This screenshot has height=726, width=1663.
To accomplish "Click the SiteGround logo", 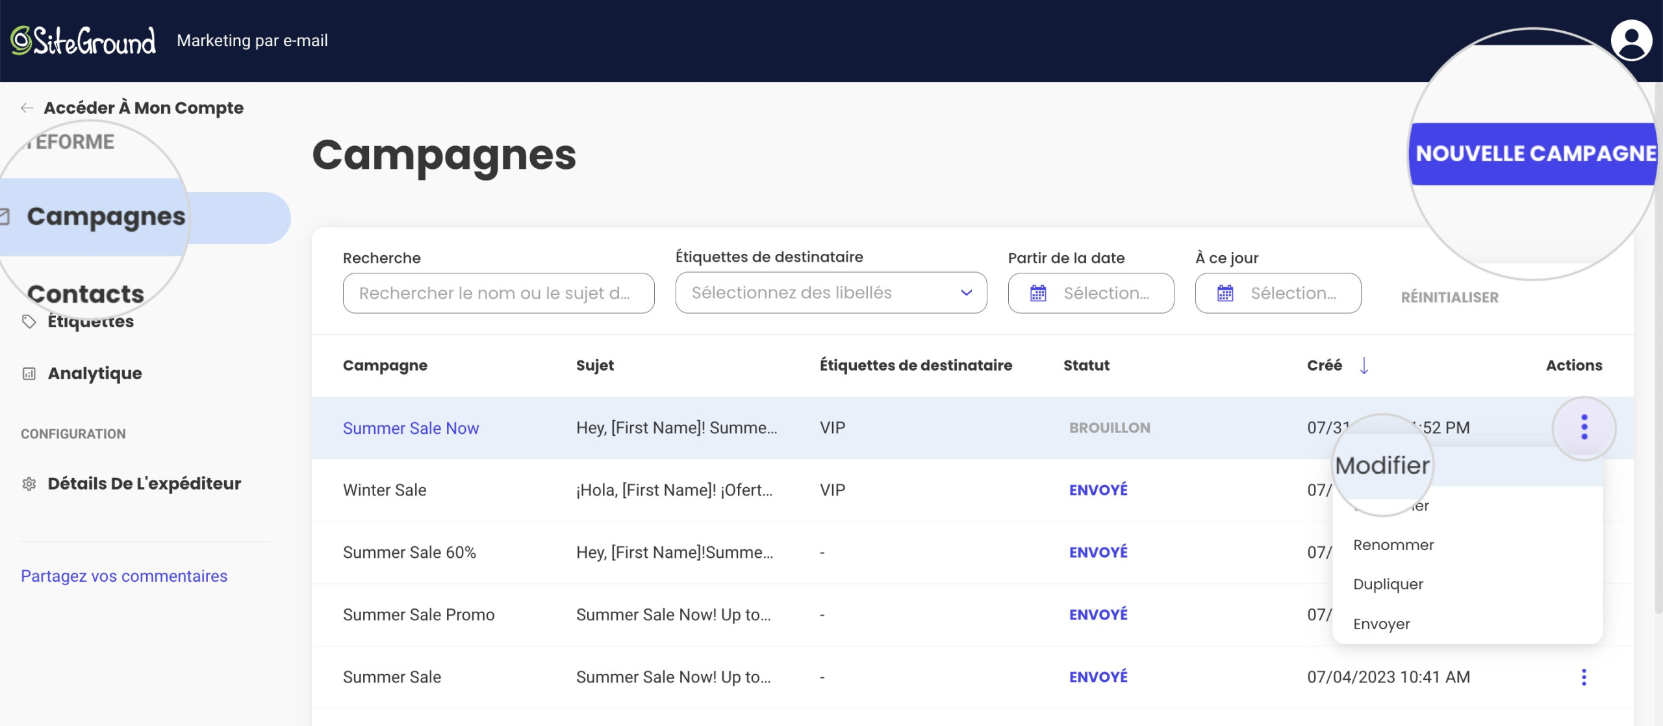I will pyautogui.click(x=83, y=41).
